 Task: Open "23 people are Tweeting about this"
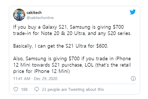click(73, 90)
